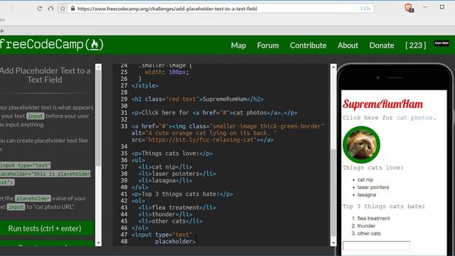
Task: Click 'Top 3 things cats hate:' in preview
Action: coord(384,206)
